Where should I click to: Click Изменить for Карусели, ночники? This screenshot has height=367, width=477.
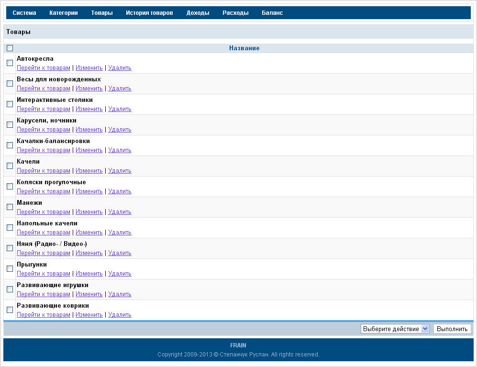89,130
